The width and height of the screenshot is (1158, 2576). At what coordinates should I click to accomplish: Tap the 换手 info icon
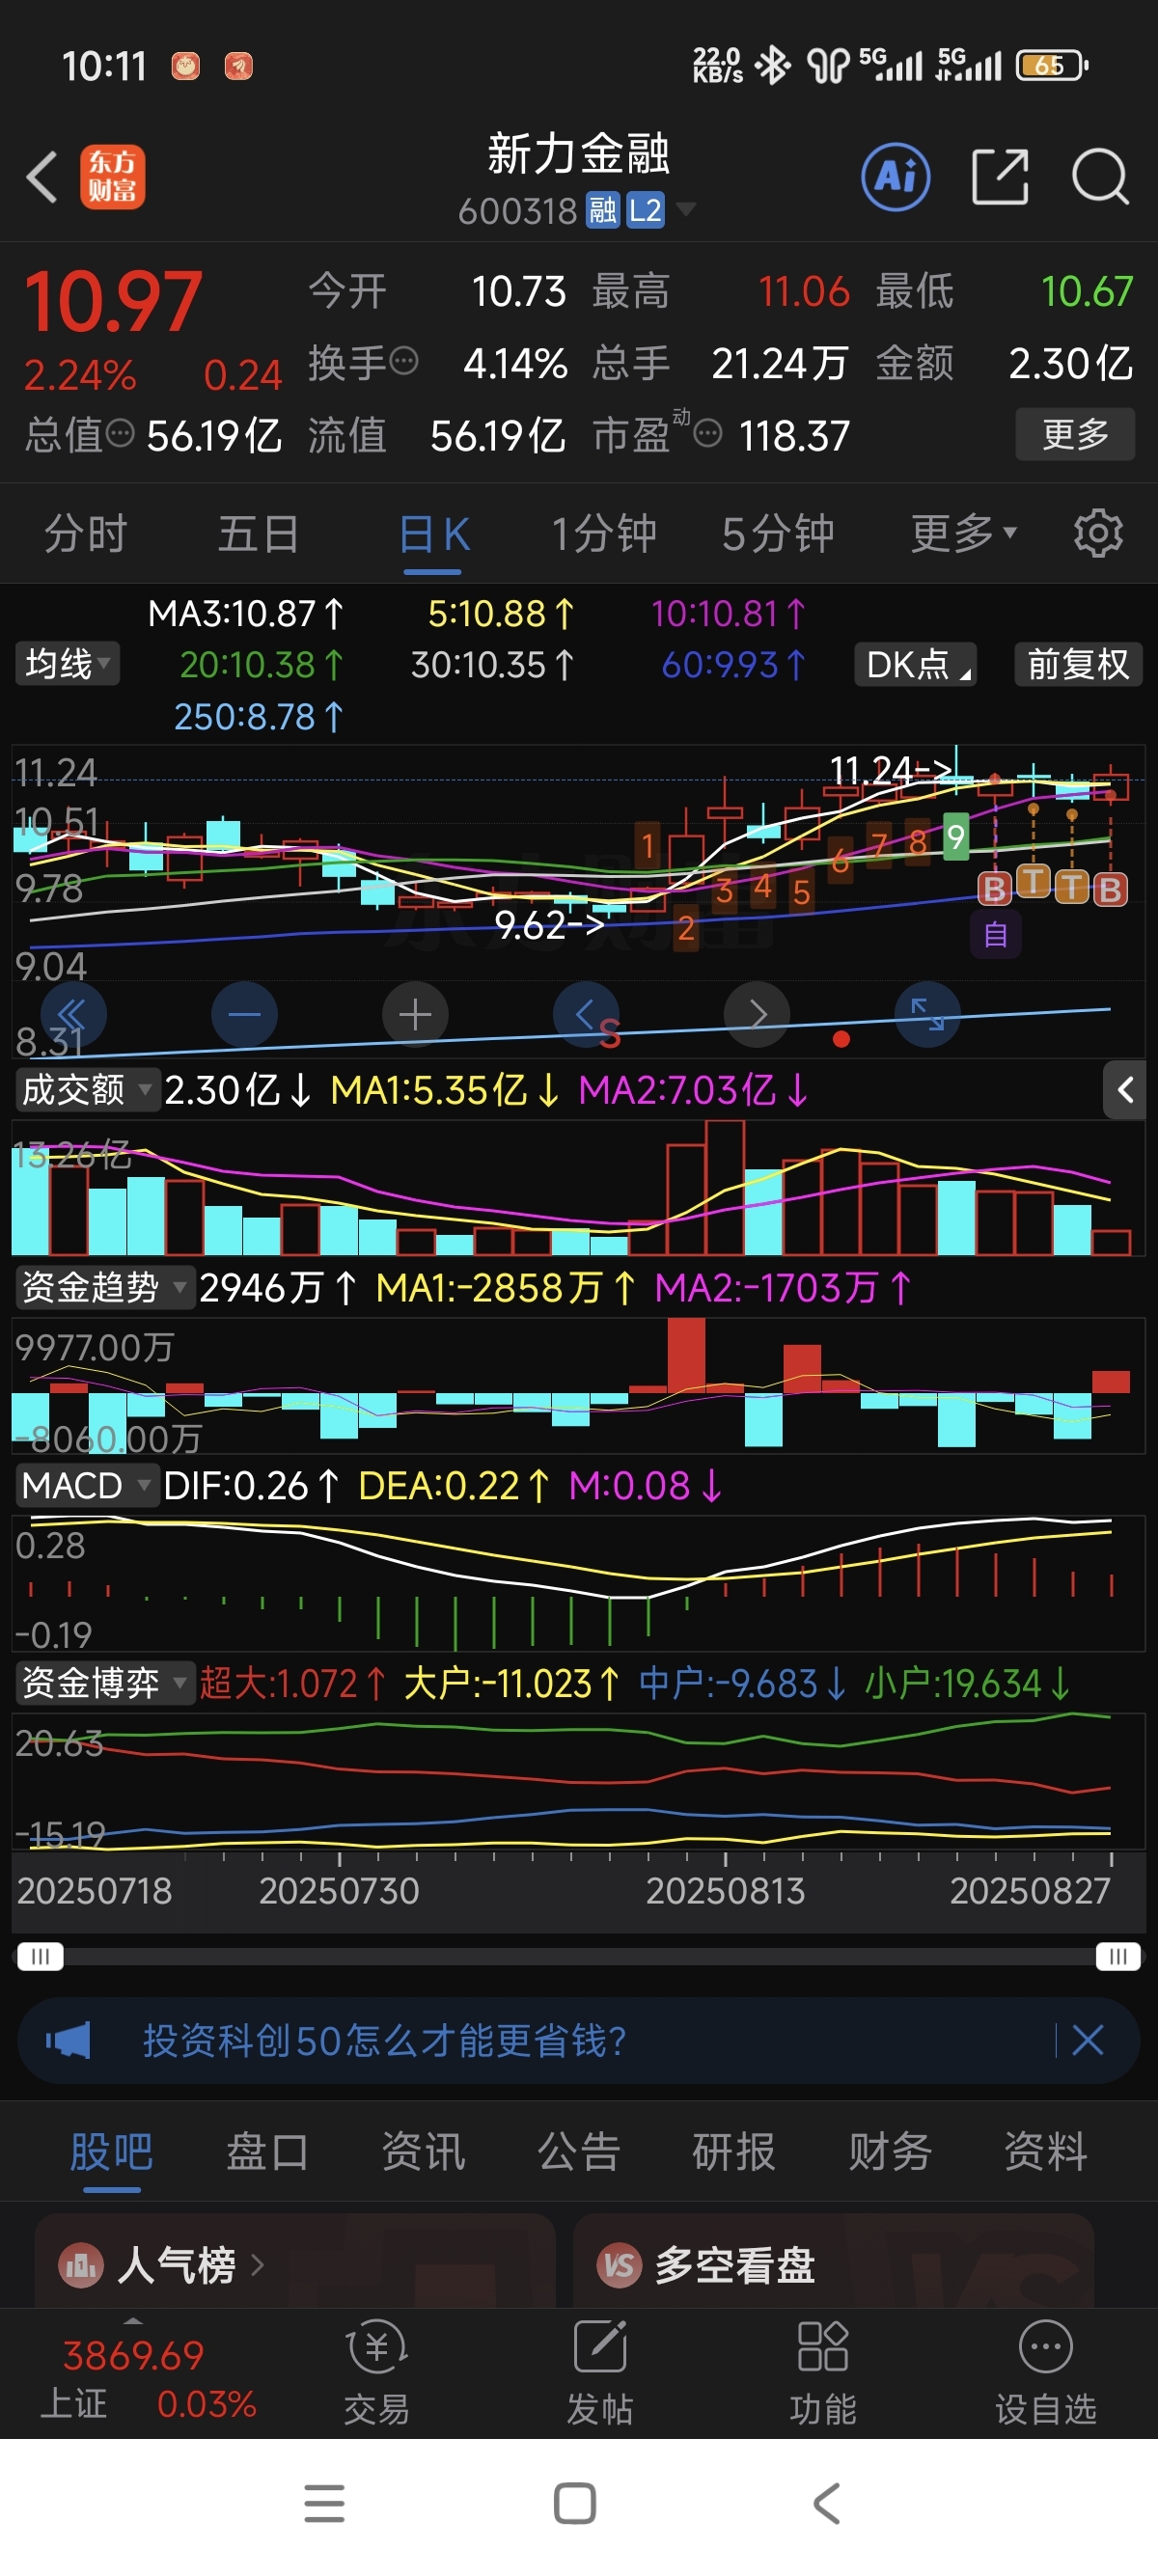403,361
